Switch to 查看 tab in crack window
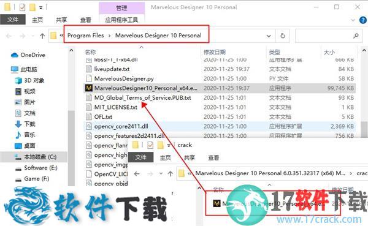Screen dimensions: 368x226 [x=213, y=157]
